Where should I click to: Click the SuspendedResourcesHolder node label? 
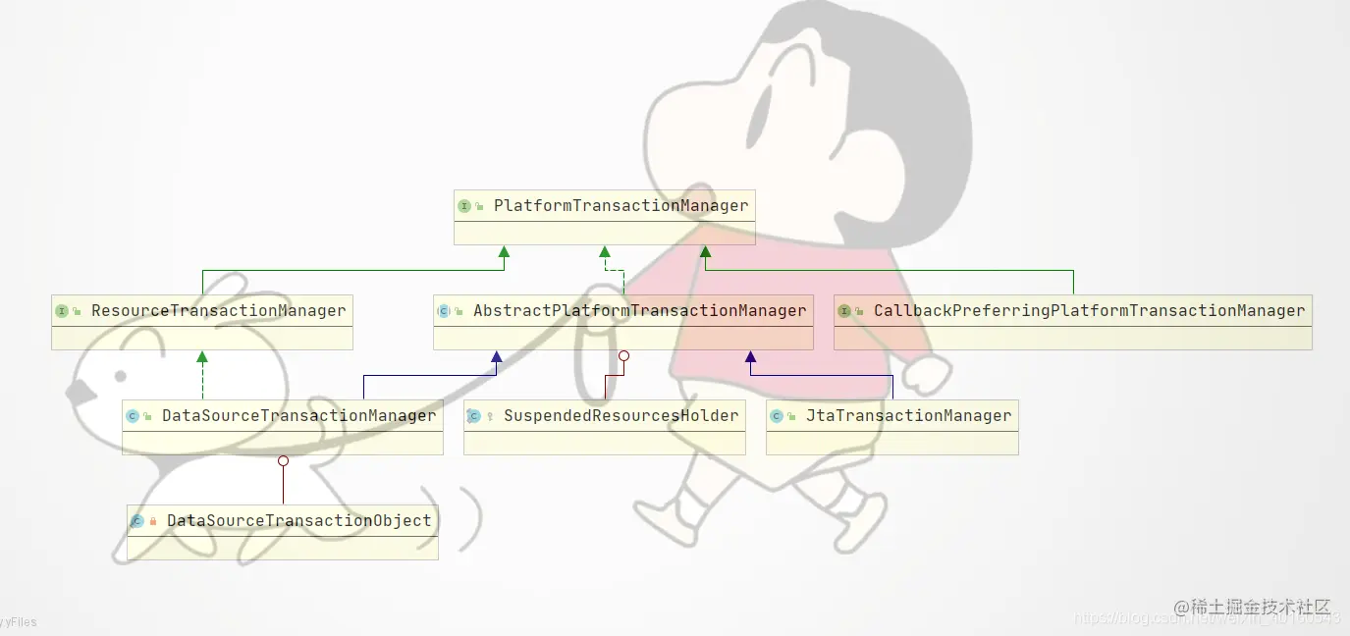click(621, 415)
